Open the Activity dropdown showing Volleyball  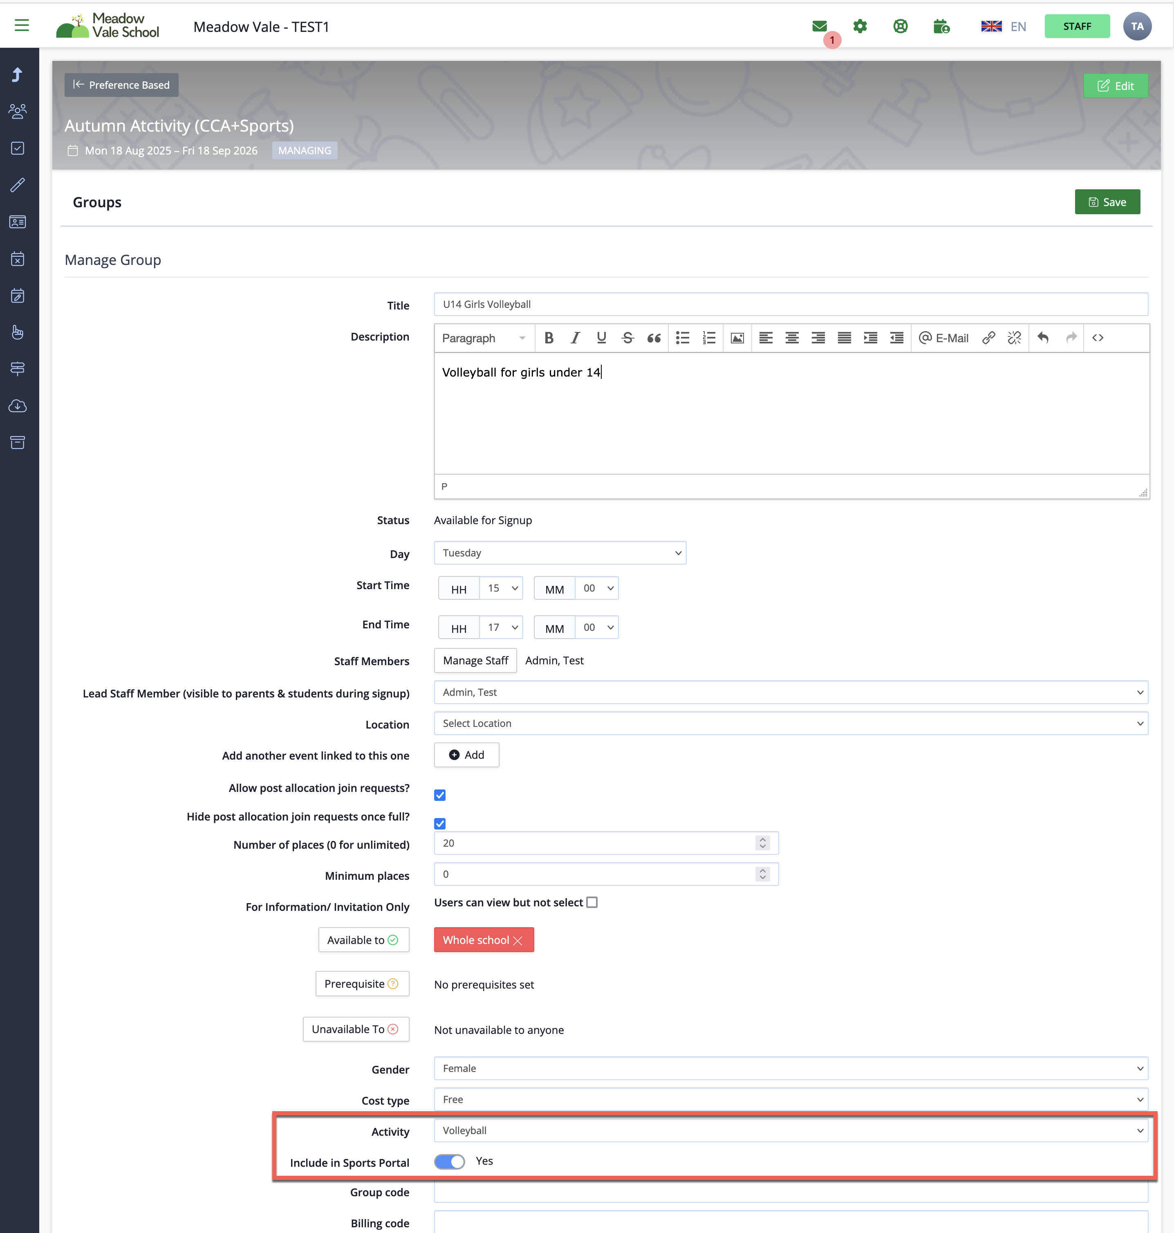coord(791,1130)
